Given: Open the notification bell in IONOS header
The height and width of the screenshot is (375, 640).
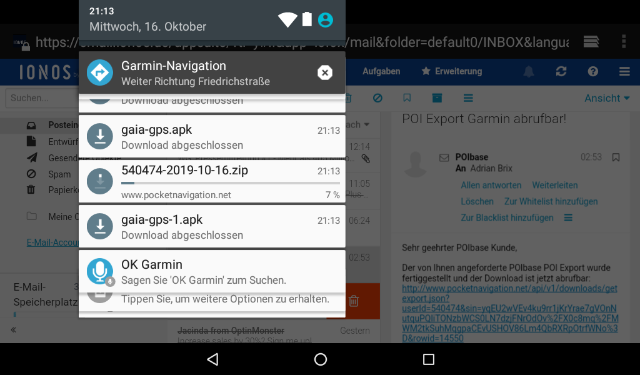Looking at the screenshot, I should click(x=529, y=71).
